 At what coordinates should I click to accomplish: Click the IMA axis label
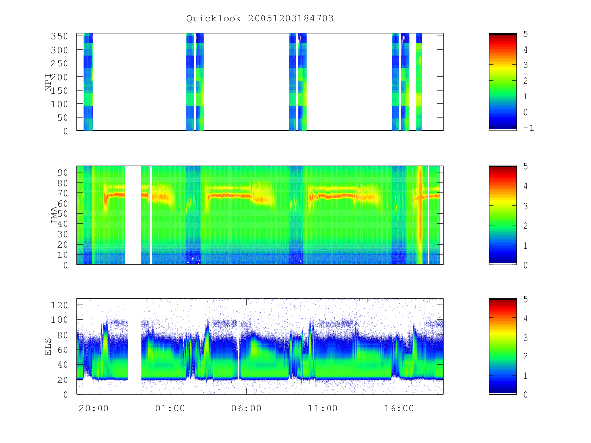(55, 215)
